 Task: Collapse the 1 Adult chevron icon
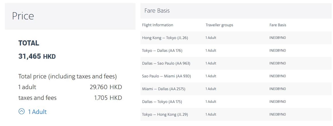pyautogui.click(x=21, y=111)
